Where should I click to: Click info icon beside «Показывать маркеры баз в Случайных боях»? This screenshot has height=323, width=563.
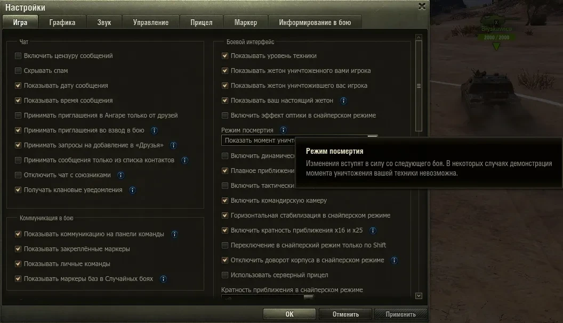pos(163,279)
